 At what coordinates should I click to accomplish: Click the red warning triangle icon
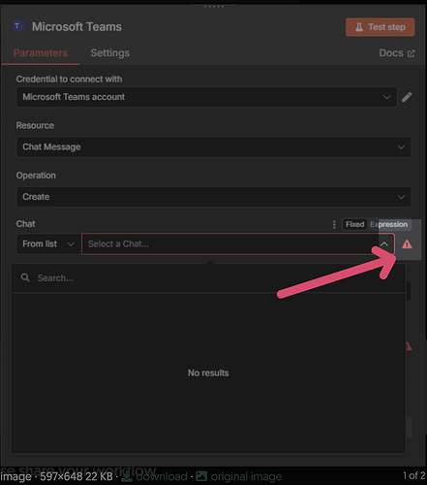(407, 244)
